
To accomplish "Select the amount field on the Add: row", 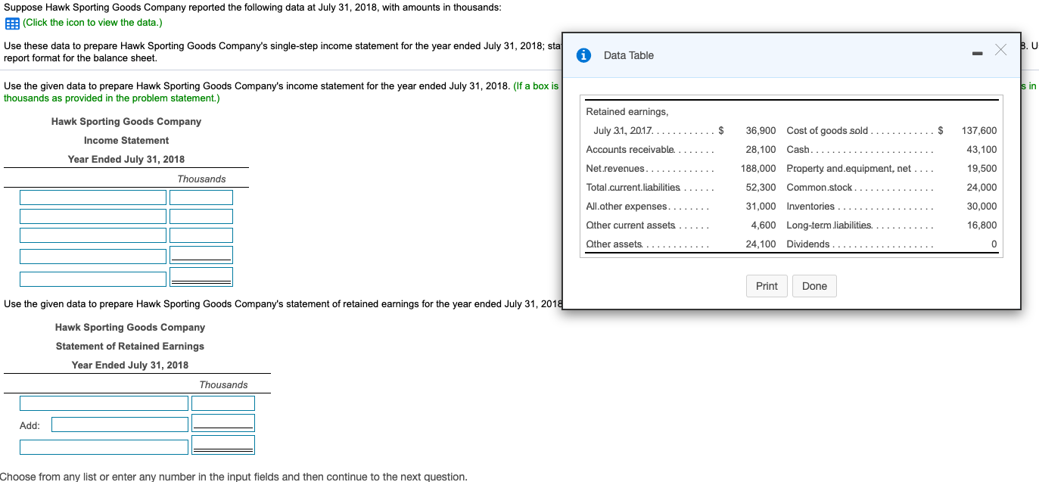I will coord(223,423).
